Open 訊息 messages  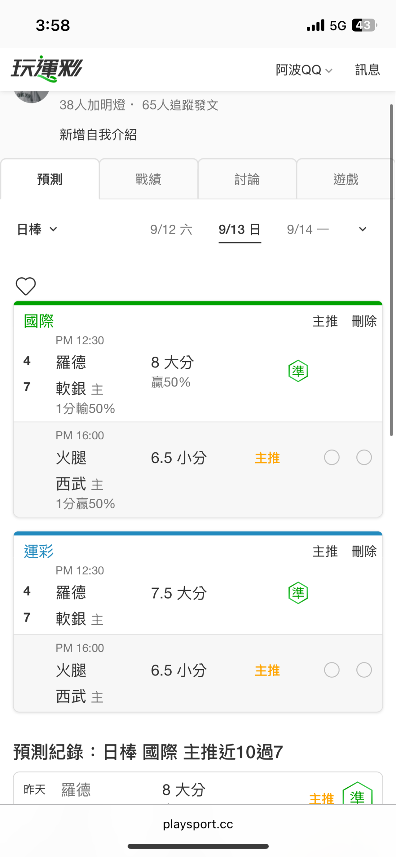point(367,70)
